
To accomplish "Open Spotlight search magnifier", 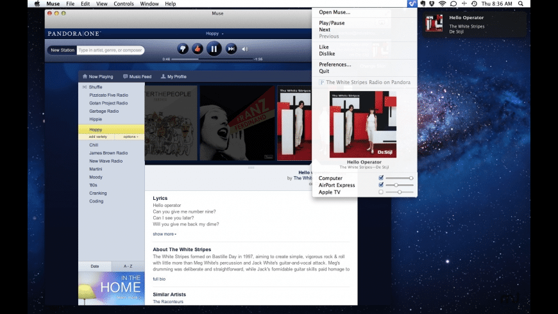I will 521,4.
